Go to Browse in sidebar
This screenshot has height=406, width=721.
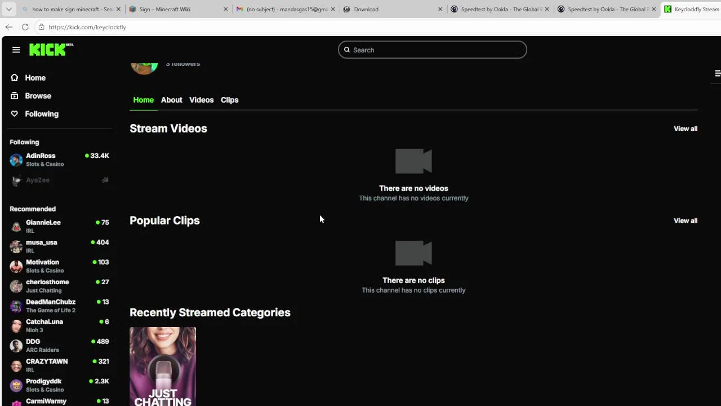point(38,96)
